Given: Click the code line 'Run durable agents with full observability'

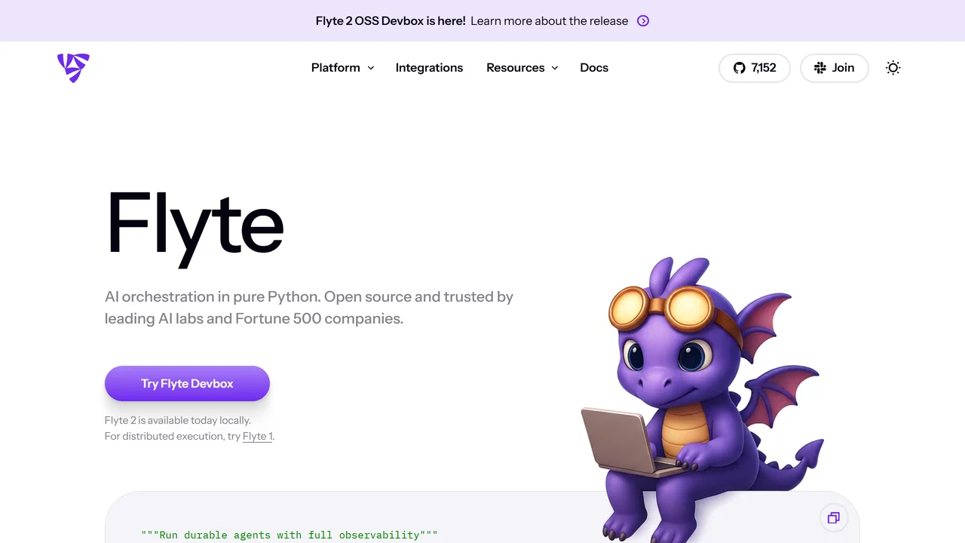Looking at the screenshot, I should pos(289,535).
